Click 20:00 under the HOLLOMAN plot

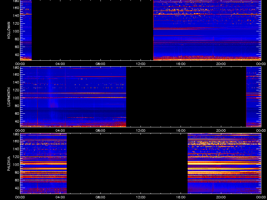pyautogui.click(x=221, y=64)
